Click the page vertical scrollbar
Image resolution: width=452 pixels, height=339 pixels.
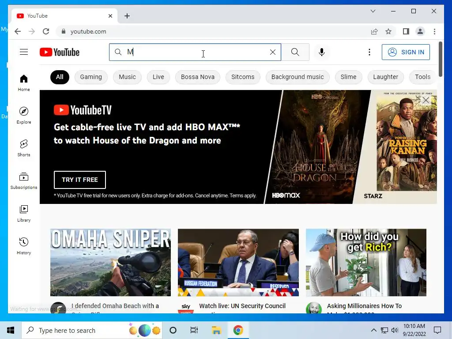tap(440, 60)
